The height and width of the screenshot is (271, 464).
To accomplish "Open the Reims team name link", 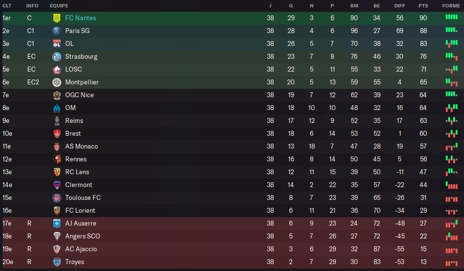I will coord(74,120).
